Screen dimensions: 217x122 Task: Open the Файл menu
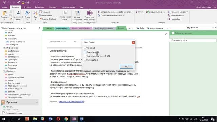(5, 7)
